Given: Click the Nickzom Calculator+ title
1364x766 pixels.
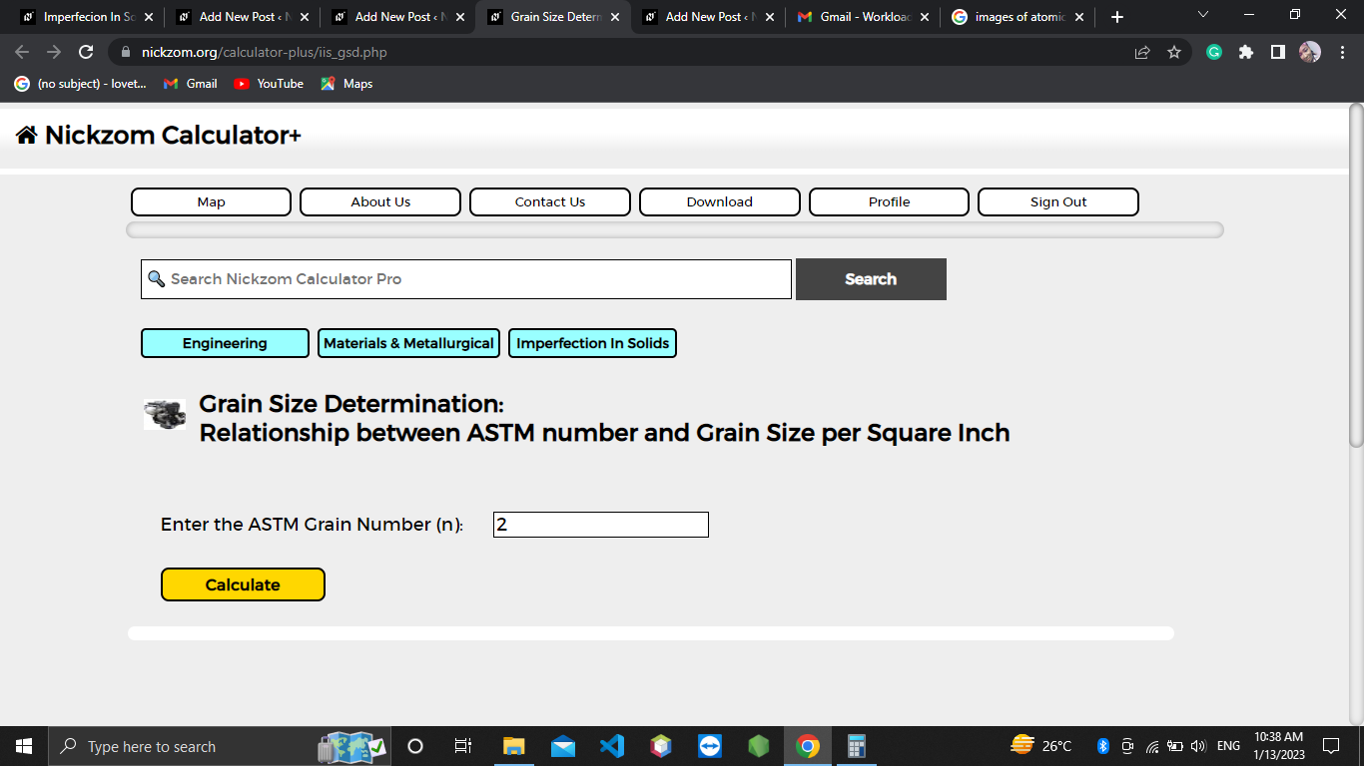Looking at the screenshot, I should pyautogui.click(x=173, y=136).
